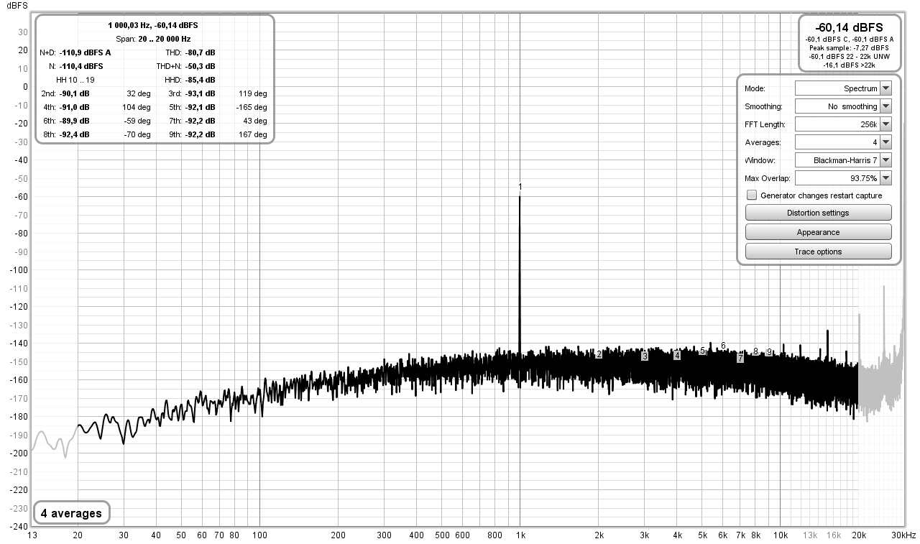Click the 6th harmonic value -89,9 dB
Screen dimensions: 920x544
pyautogui.click(x=75, y=121)
